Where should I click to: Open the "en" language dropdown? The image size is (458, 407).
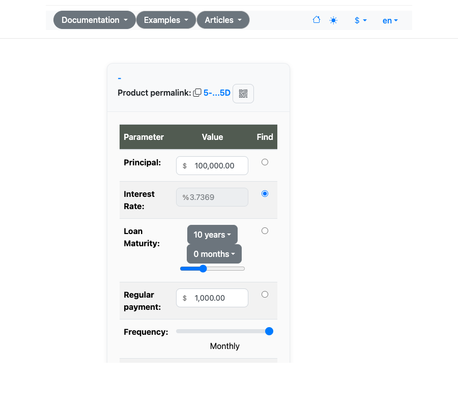(390, 20)
